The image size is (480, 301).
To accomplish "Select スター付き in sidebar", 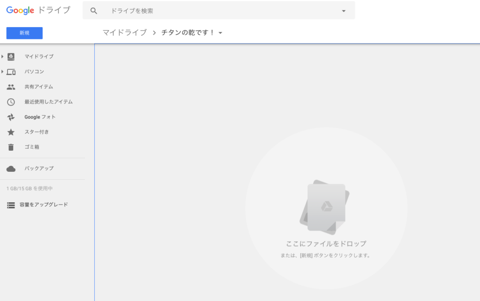I will pyautogui.click(x=37, y=132).
